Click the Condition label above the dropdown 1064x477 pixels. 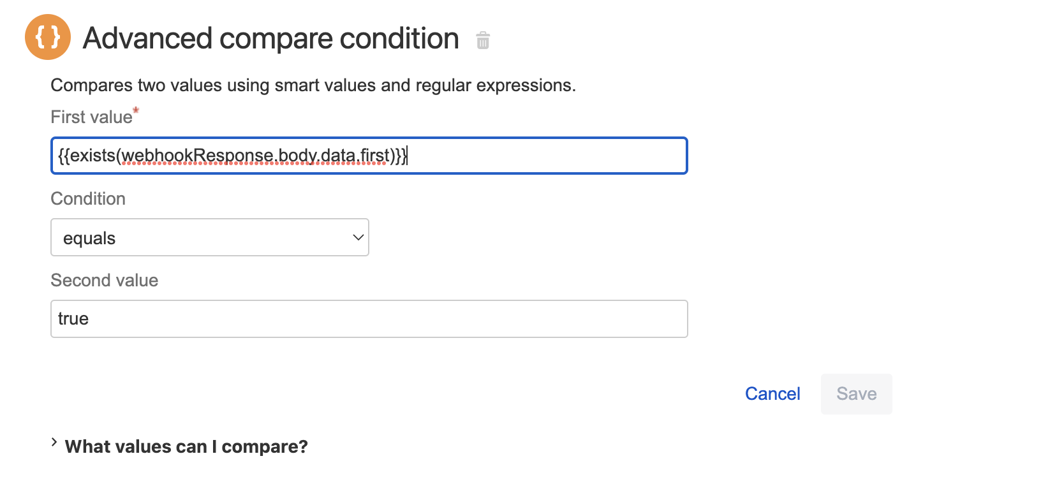pos(88,199)
